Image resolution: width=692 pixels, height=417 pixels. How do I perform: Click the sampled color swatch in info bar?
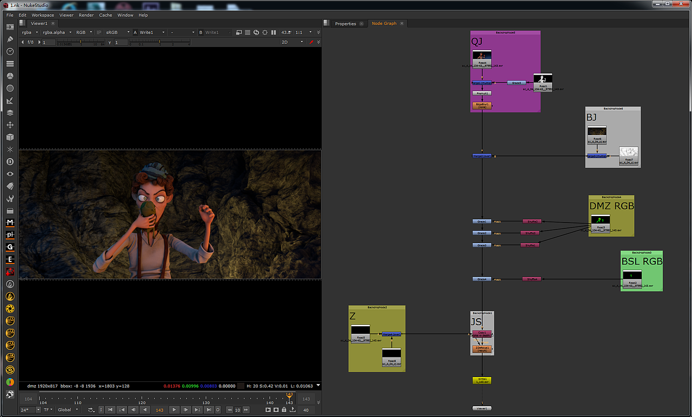(241, 386)
